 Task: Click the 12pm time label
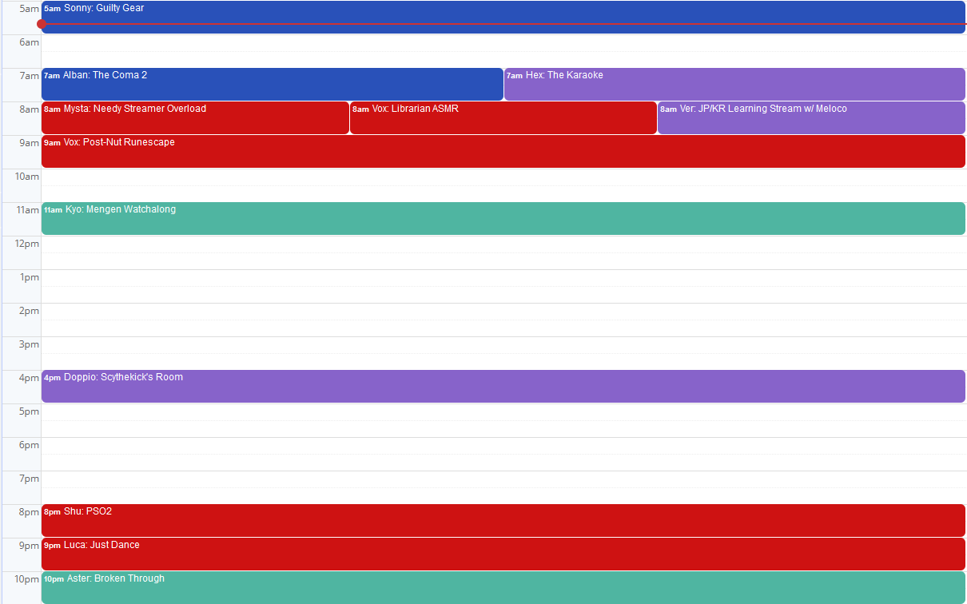26,244
